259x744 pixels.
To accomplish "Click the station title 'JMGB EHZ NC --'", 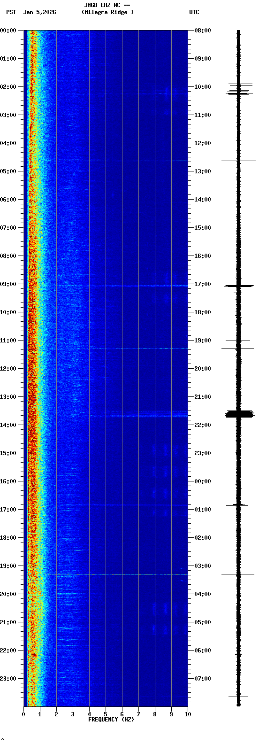I will [x=107, y=5].
